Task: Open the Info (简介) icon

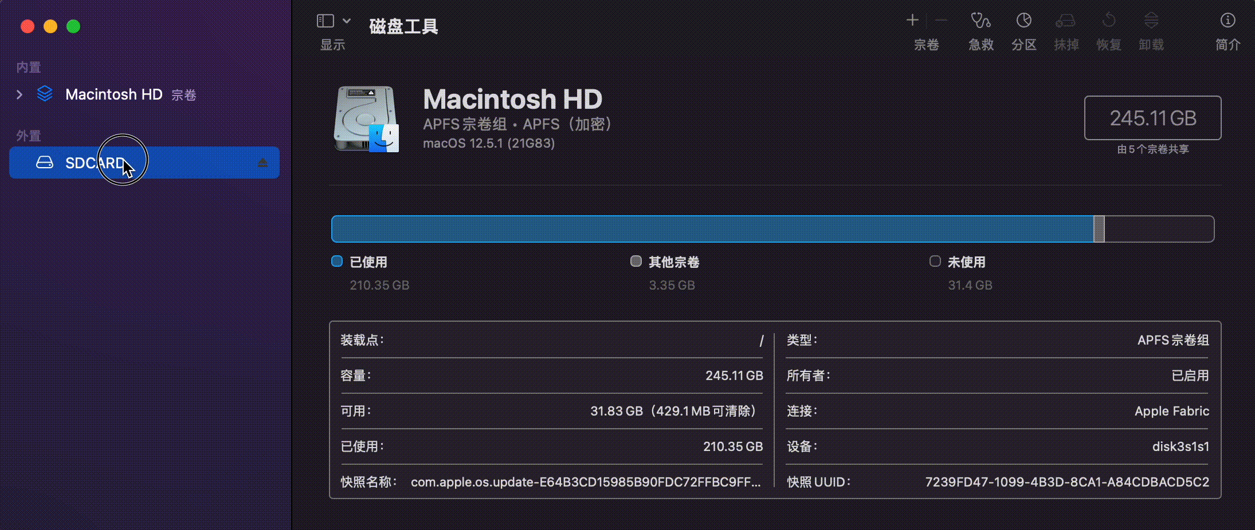Action: 1227,21
